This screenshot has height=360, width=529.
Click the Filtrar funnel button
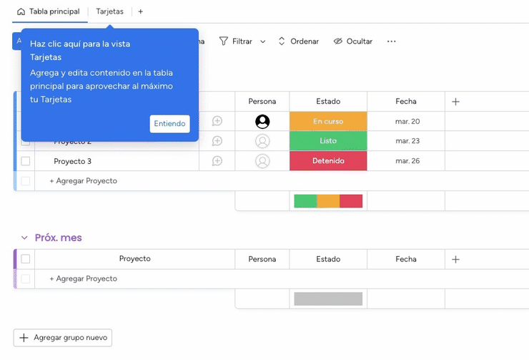[x=235, y=42]
